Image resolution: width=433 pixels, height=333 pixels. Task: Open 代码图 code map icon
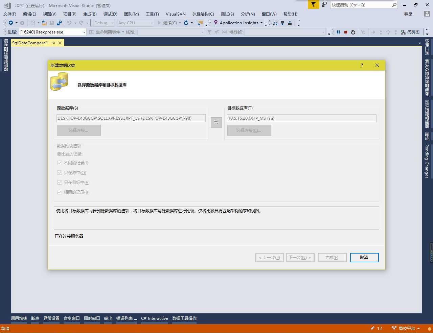(403, 32)
